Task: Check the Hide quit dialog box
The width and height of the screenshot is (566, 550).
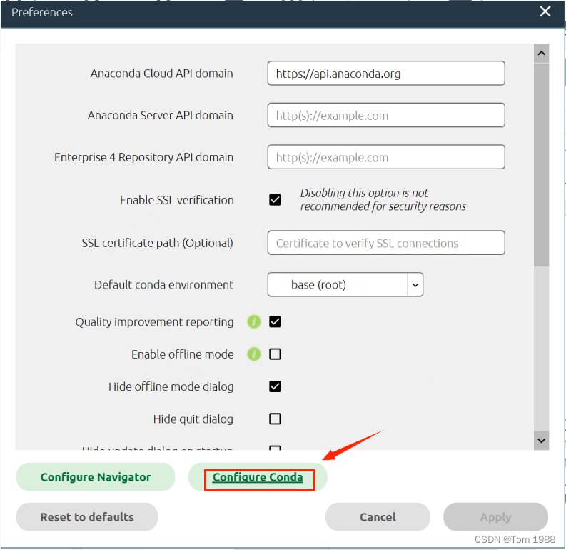Action: coord(275,419)
